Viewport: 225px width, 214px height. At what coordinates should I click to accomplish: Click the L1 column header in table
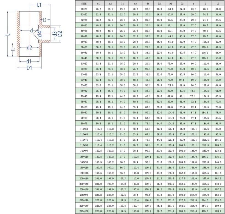point(218,4)
